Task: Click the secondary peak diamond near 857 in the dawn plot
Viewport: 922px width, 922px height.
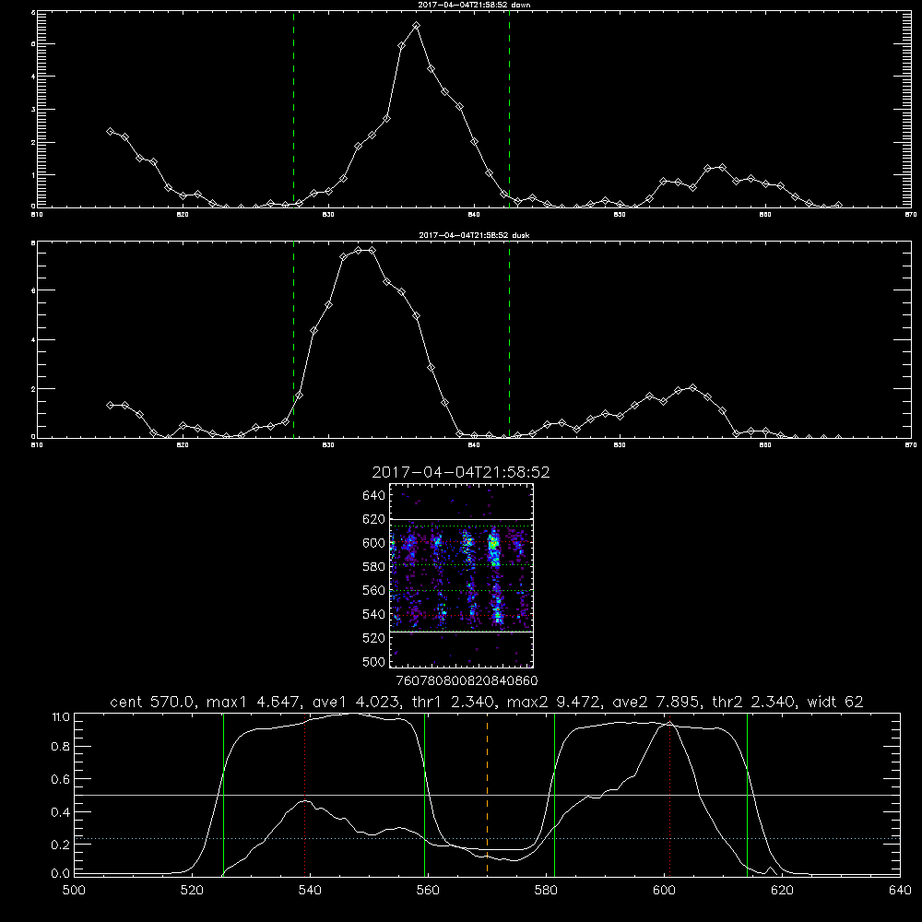Action: pyautogui.click(x=722, y=168)
